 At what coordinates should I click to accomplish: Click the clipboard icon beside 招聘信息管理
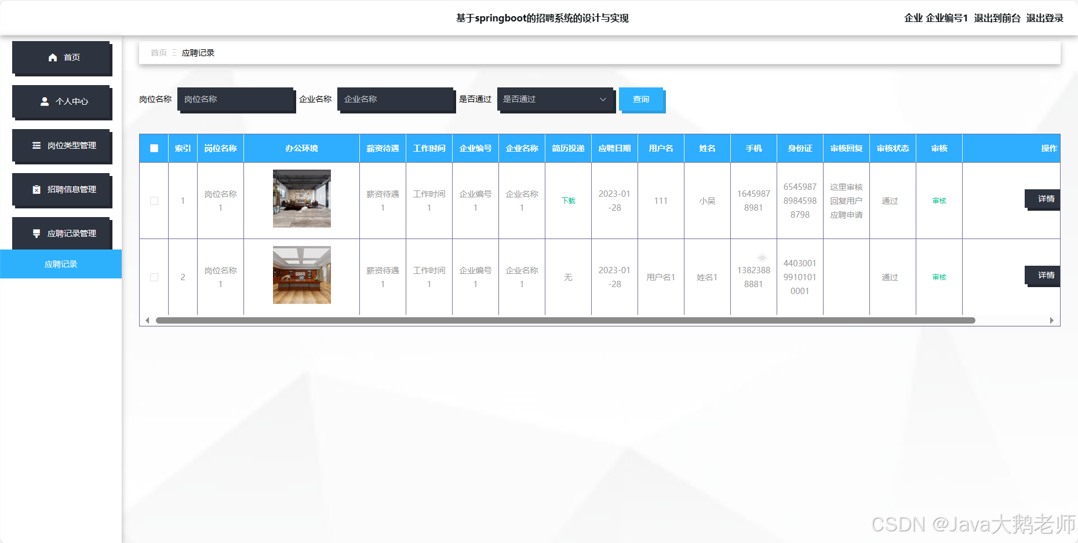tap(37, 189)
